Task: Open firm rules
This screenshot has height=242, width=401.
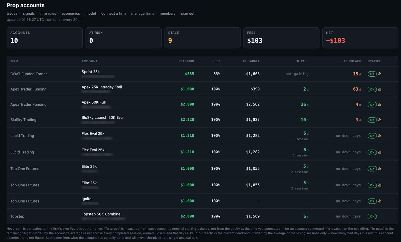Action: (48, 14)
